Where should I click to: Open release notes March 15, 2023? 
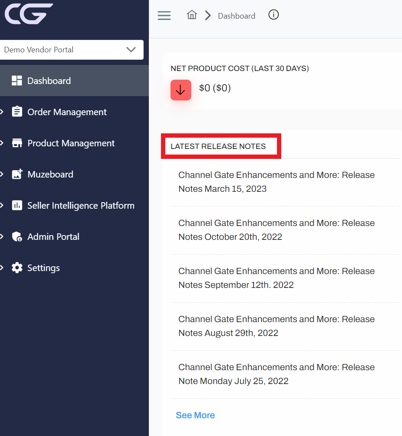277,182
